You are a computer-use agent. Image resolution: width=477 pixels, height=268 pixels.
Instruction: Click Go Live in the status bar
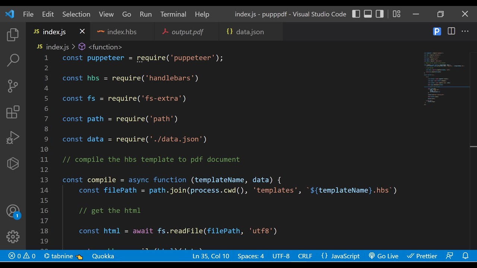coord(383,256)
